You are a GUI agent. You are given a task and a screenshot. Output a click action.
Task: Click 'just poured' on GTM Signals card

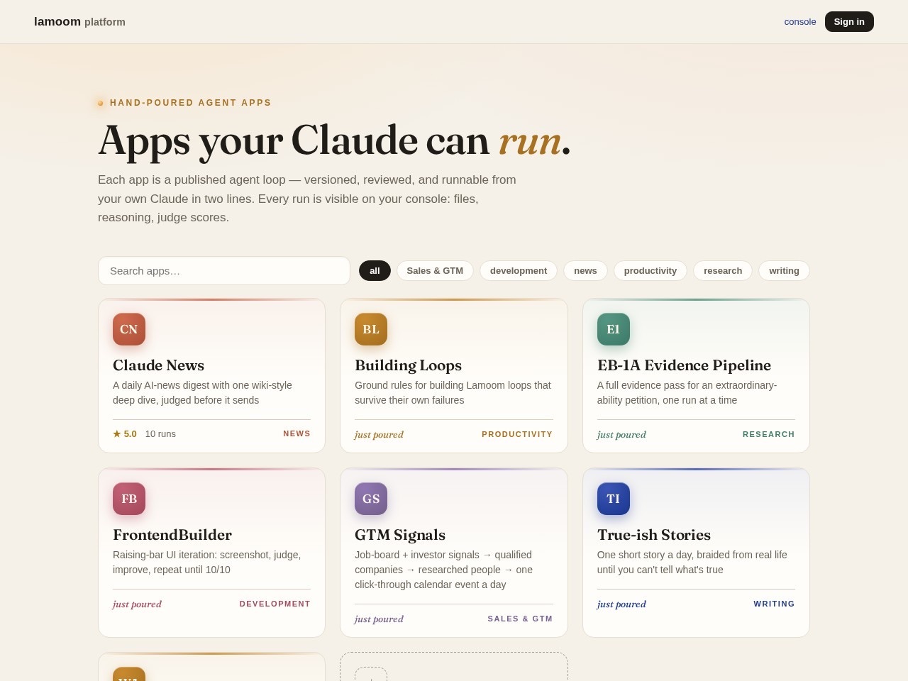click(379, 619)
